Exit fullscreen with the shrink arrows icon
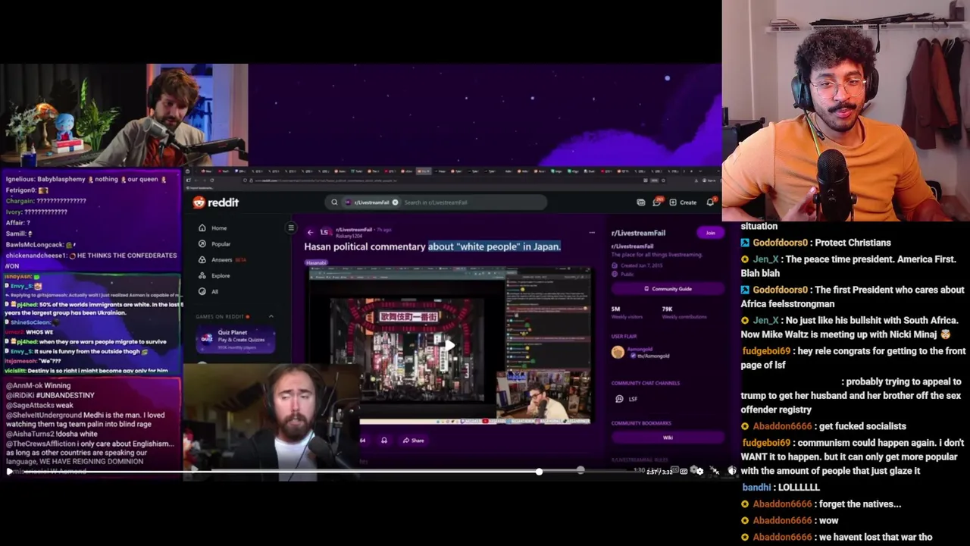Viewport: 970px width, 546px height. click(x=715, y=472)
